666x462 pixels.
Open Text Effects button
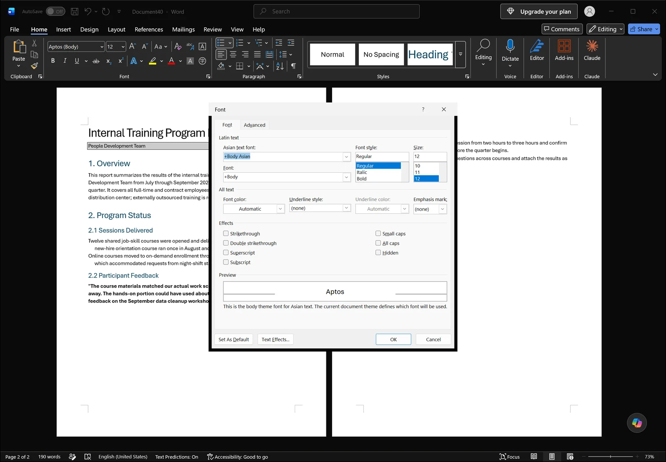(275, 339)
